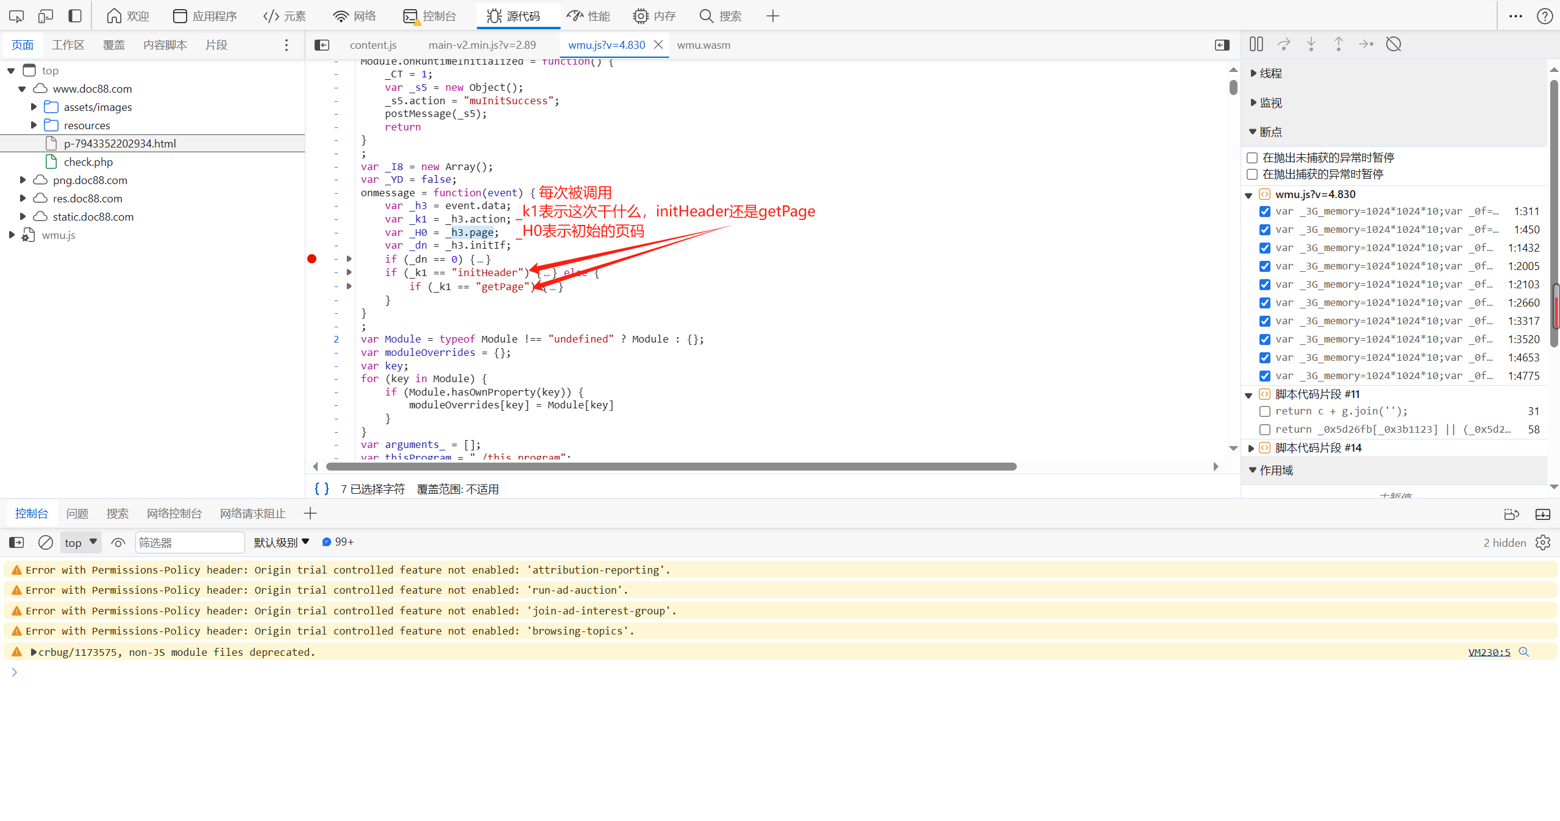Screen dimensions: 1560x821
Task: Click the pause script execution icon
Action: click(x=1256, y=44)
